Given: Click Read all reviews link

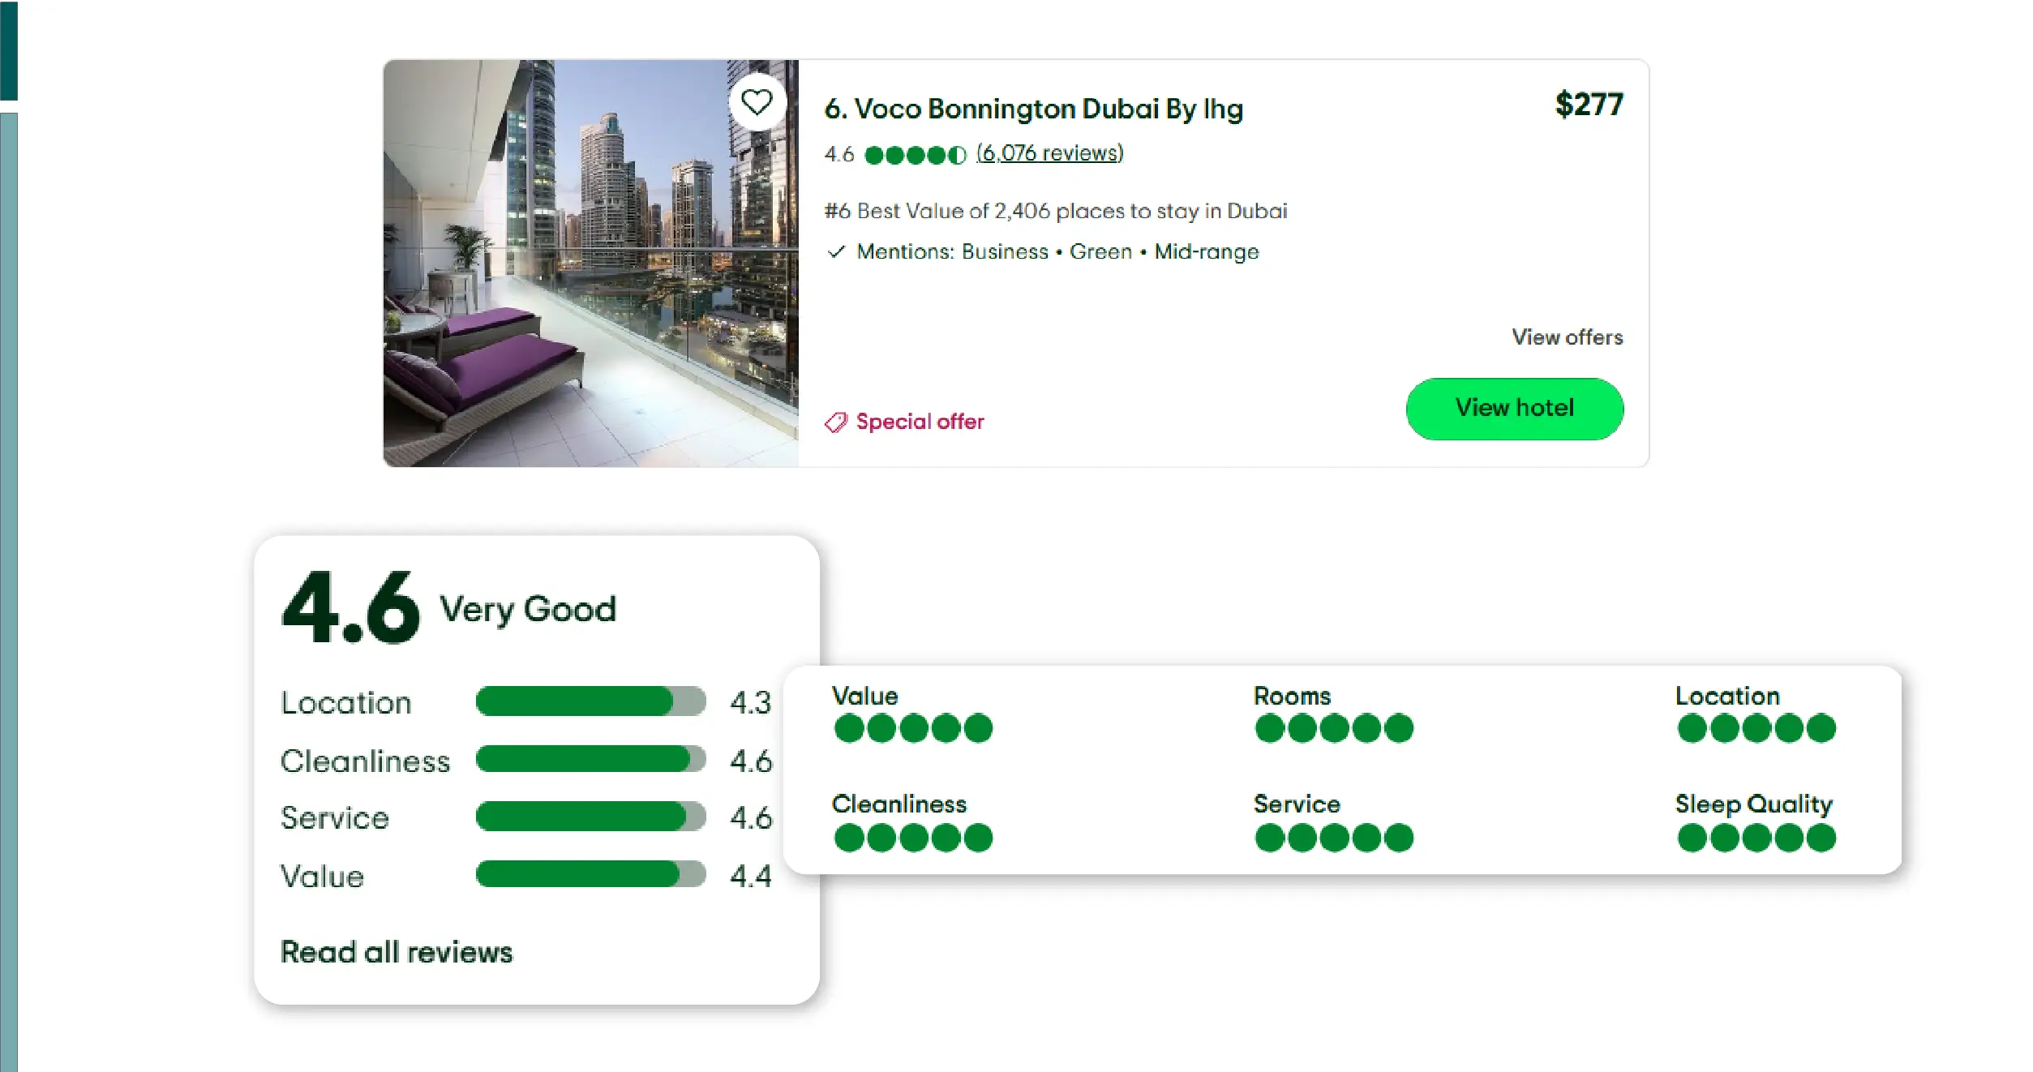Looking at the screenshot, I should 397,952.
